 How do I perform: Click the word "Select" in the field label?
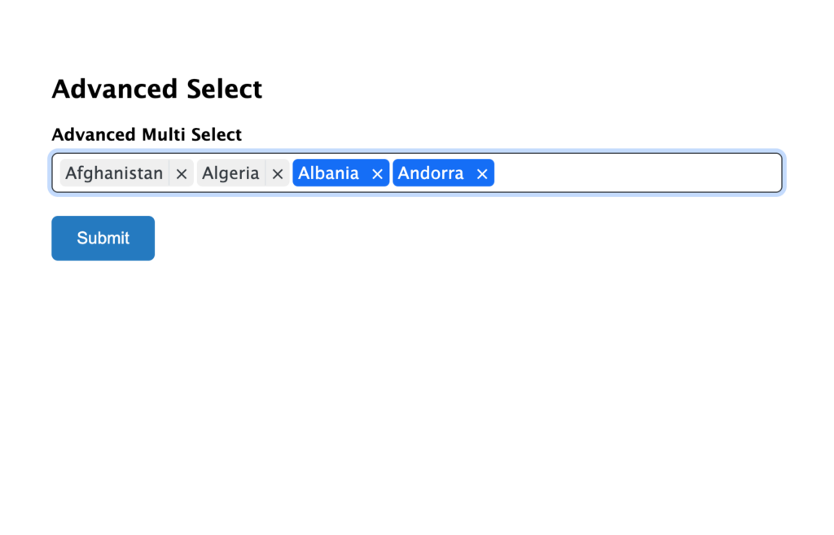pyautogui.click(x=217, y=134)
